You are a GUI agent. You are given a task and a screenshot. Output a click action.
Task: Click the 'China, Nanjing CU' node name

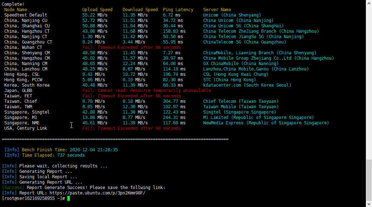click(26, 20)
